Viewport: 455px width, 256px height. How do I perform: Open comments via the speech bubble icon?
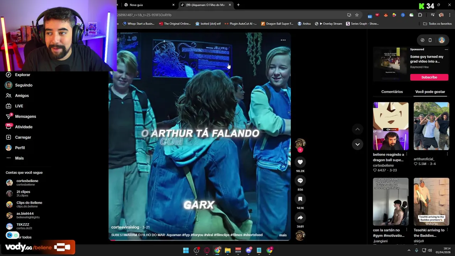pyautogui.click(x=300, y=181)
